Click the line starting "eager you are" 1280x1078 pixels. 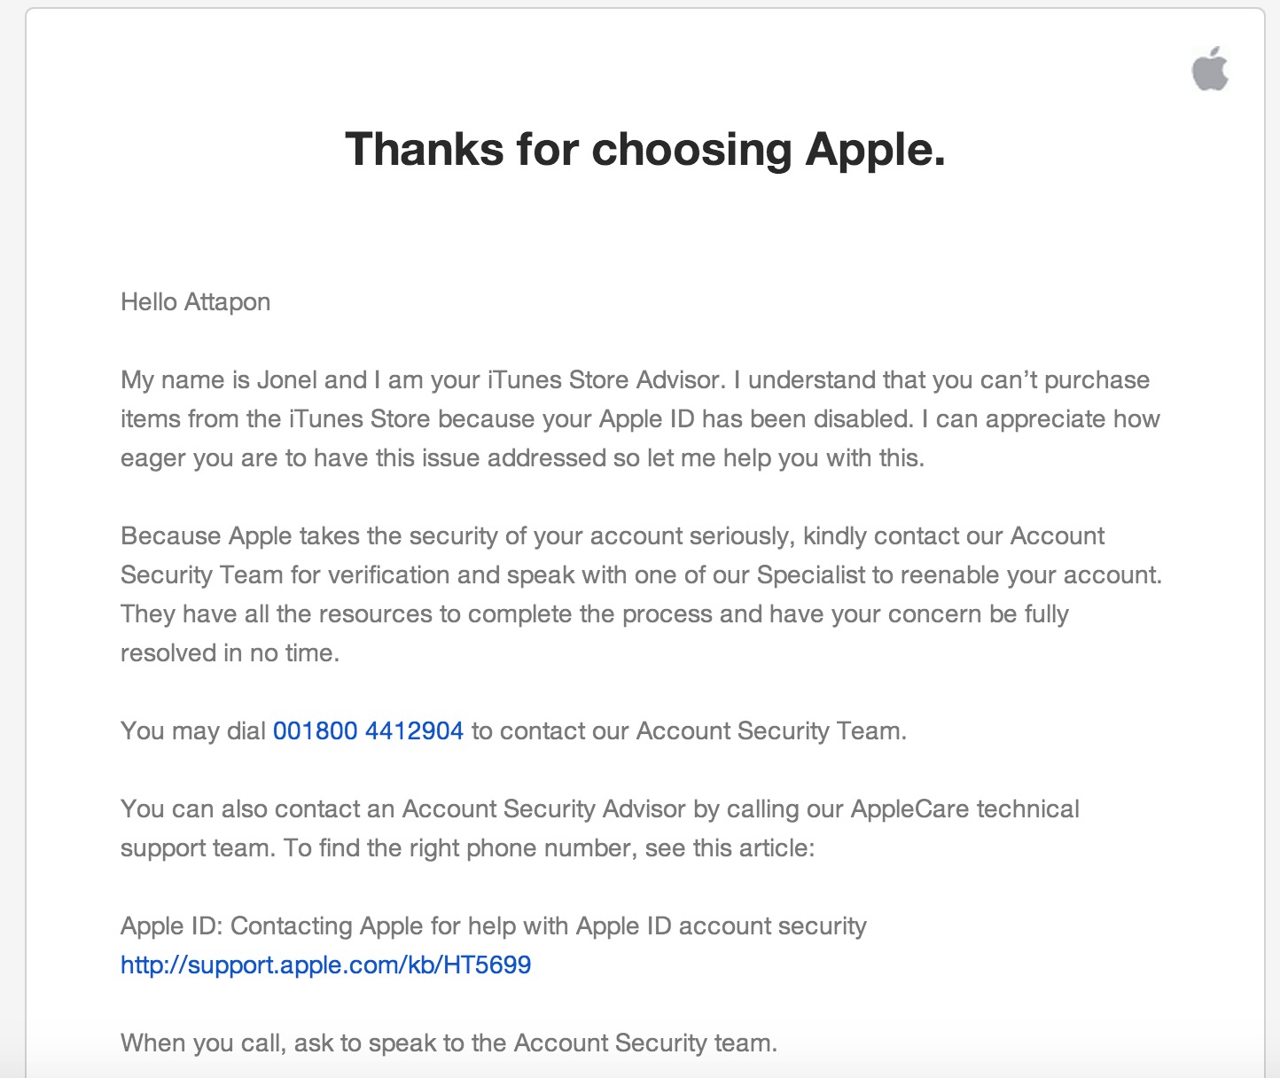coord(522,458)
